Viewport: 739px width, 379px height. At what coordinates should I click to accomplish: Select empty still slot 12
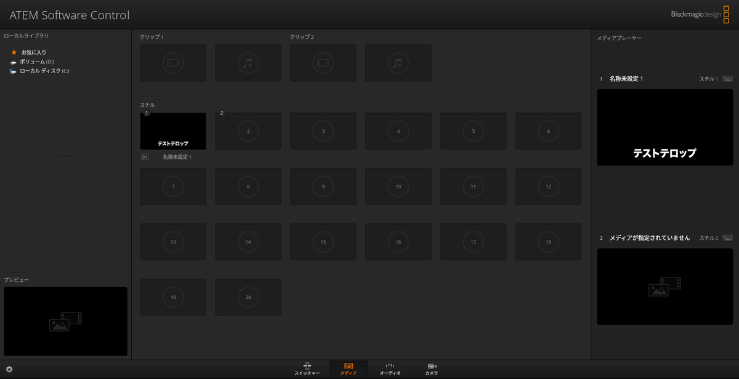pyautogui.click(x=549, y=186)
